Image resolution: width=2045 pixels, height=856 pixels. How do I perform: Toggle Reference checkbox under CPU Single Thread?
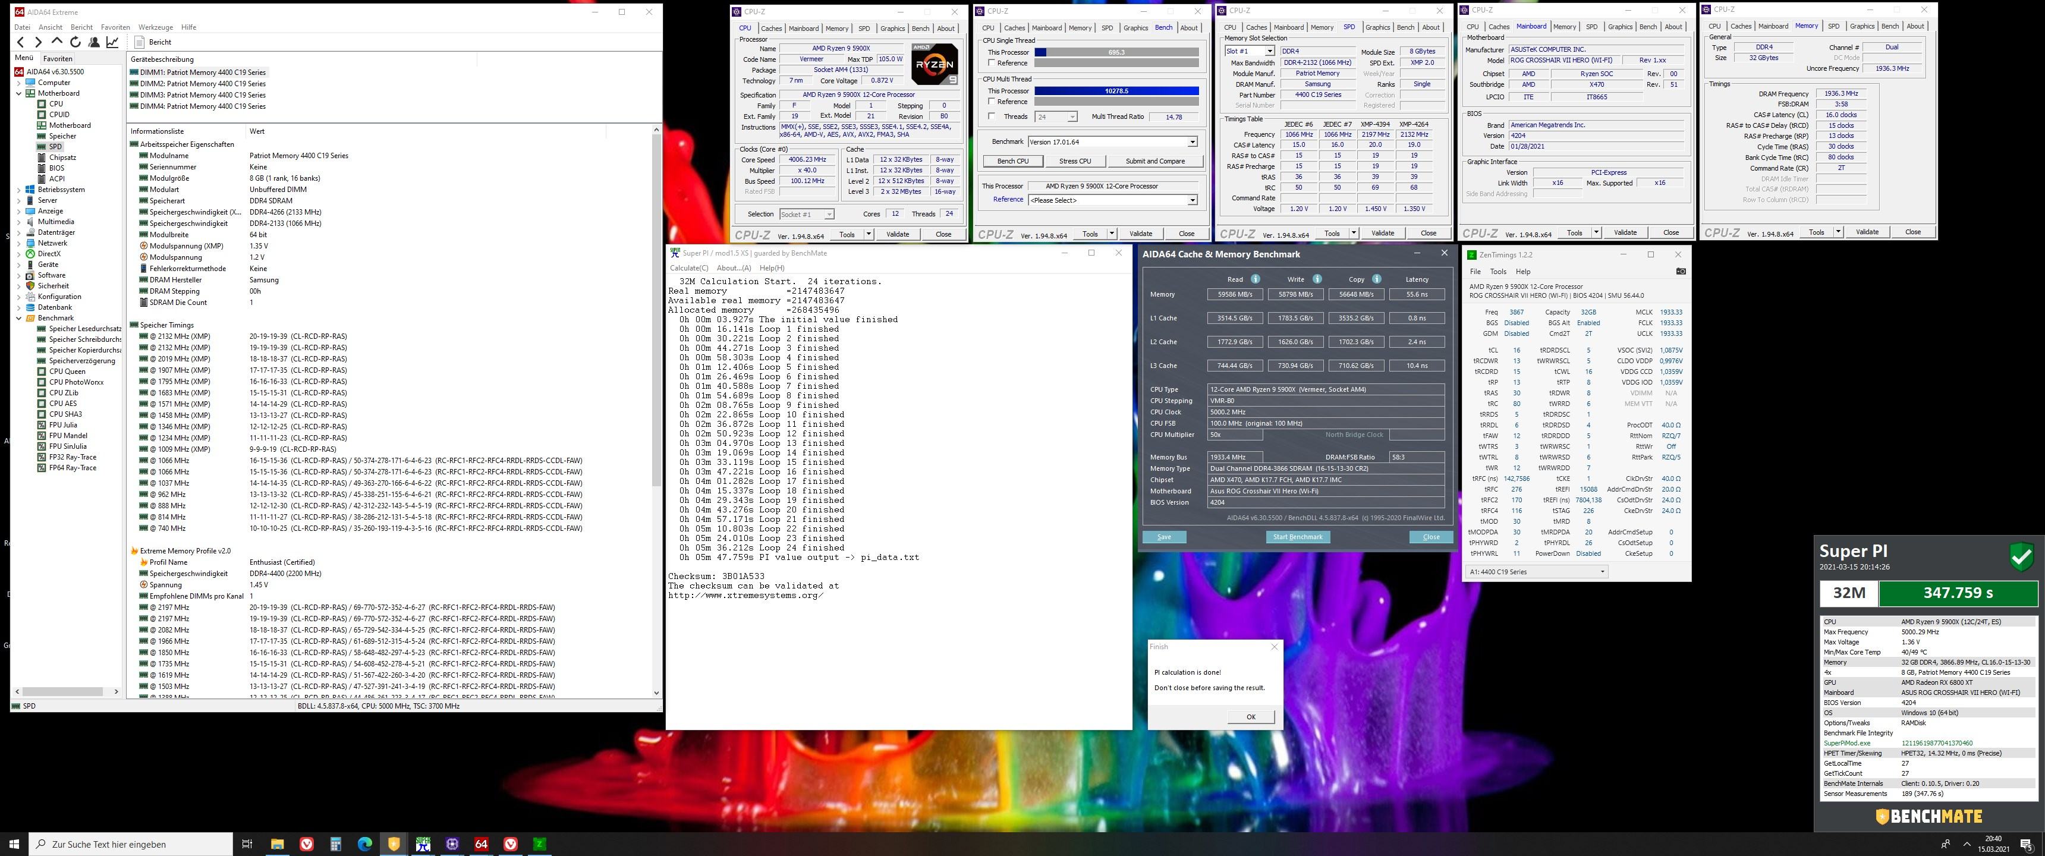pyautogui.click(x=992, y=63)
